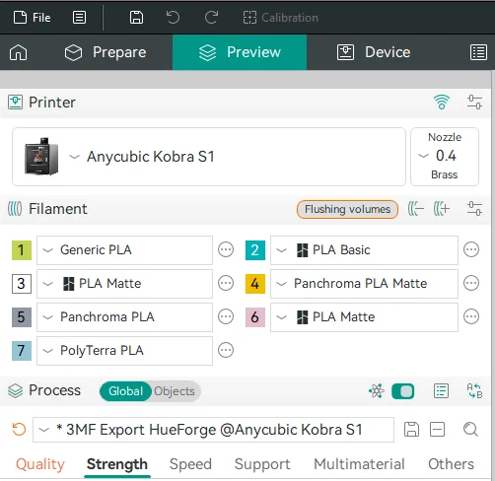Click the atom-shaped advanced icon
The image size is (495, 481).
tap(377, 391)
